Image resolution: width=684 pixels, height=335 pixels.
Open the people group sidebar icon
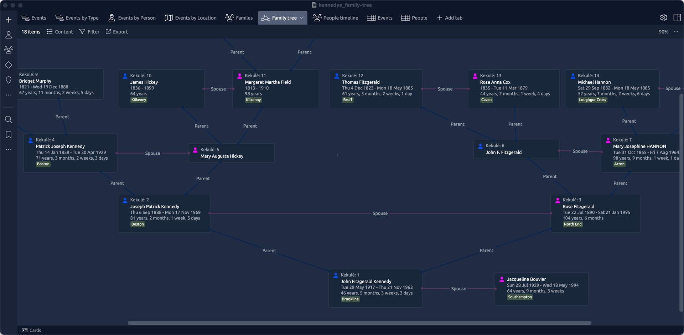(x=9, y=50)
